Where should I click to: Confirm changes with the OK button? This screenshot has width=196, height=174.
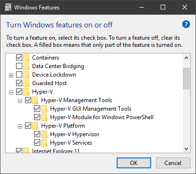[x=134, y=163]
